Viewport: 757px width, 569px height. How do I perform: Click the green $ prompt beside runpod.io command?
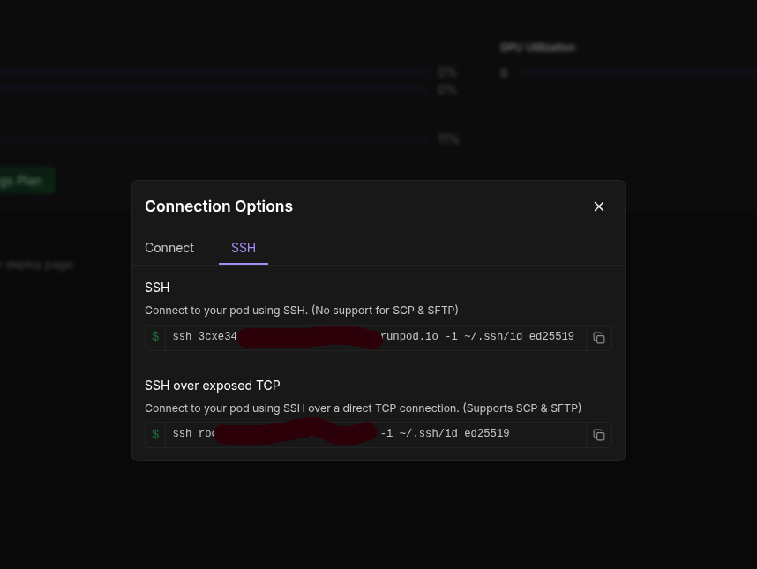(155, 337)
